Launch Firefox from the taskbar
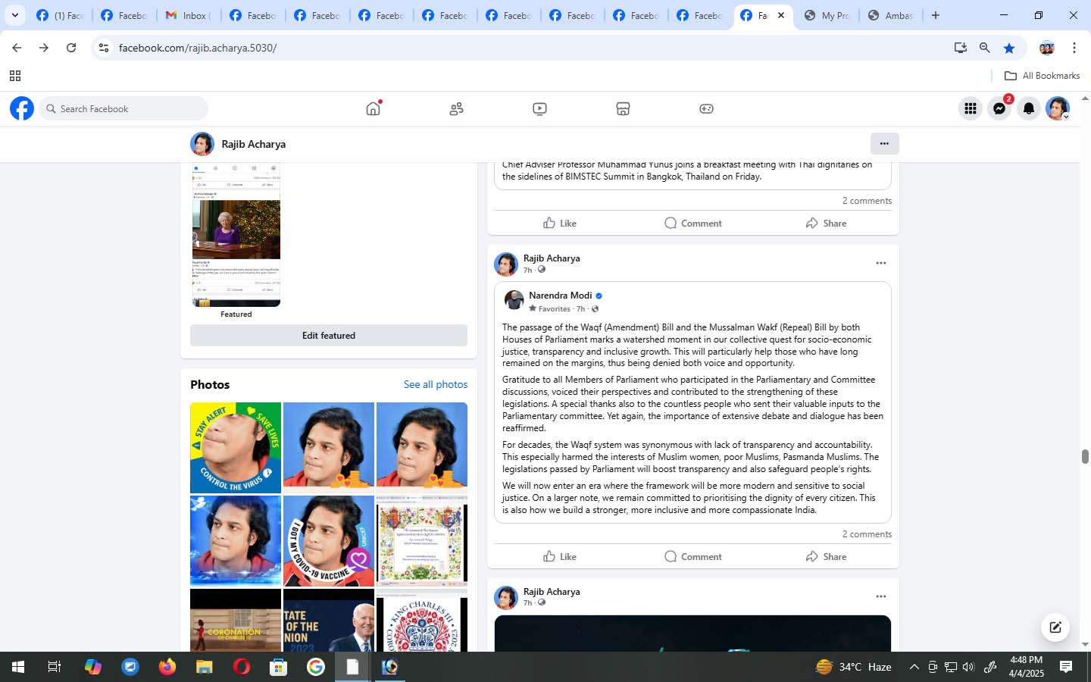 pyautogui.click(x=167, y=667)
